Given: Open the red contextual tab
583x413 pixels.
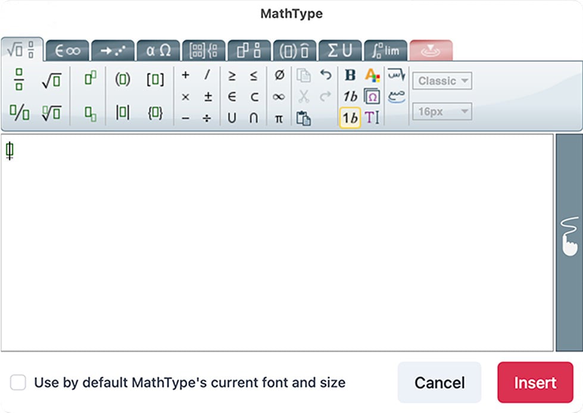Looking at the screenshot, I should (x=431, y=51).
